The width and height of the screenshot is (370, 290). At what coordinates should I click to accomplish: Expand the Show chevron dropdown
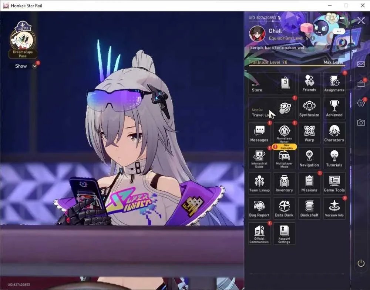35,66
